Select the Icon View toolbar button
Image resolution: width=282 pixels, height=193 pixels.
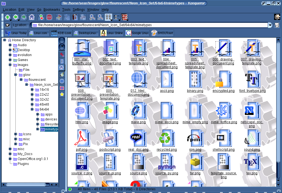click(x=109, y=17)
